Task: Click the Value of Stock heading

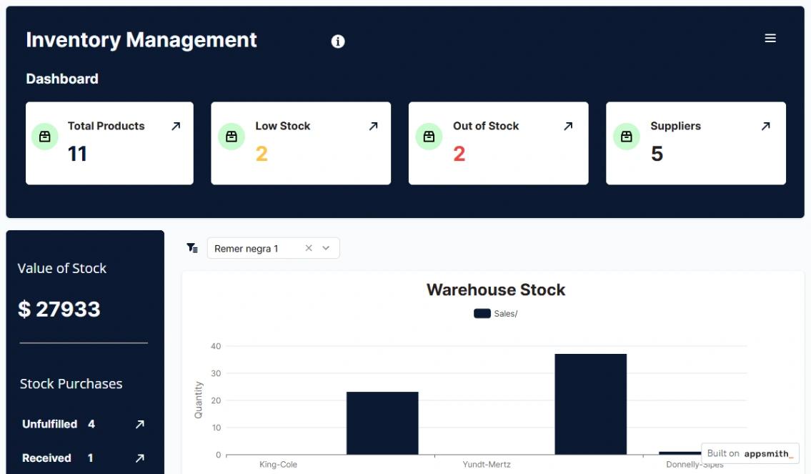Action: pyautogui.click(x=62, y=268)
